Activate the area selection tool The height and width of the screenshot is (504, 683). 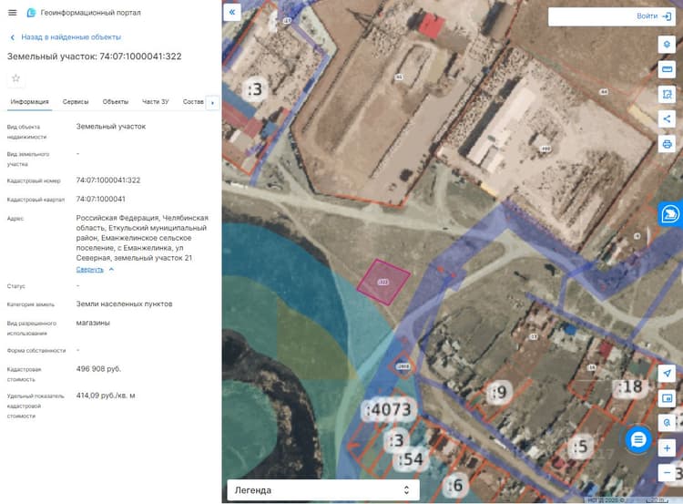tap(667, 94)
